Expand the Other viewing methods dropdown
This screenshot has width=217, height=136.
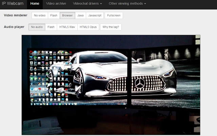[127, 4]
